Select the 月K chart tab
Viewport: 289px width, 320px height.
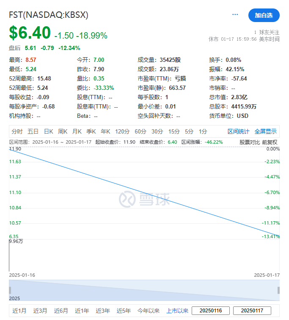click(77, 131)
